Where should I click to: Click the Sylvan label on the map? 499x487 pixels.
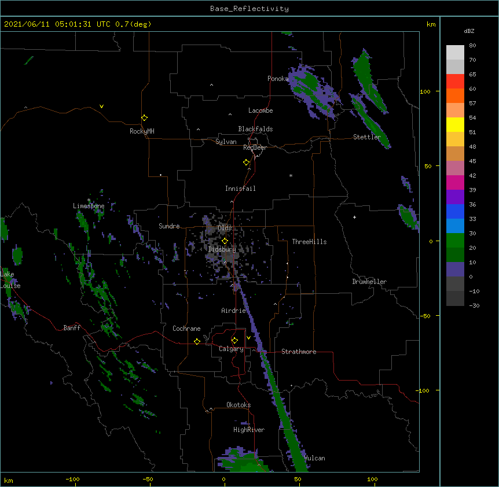coord(226,142)
